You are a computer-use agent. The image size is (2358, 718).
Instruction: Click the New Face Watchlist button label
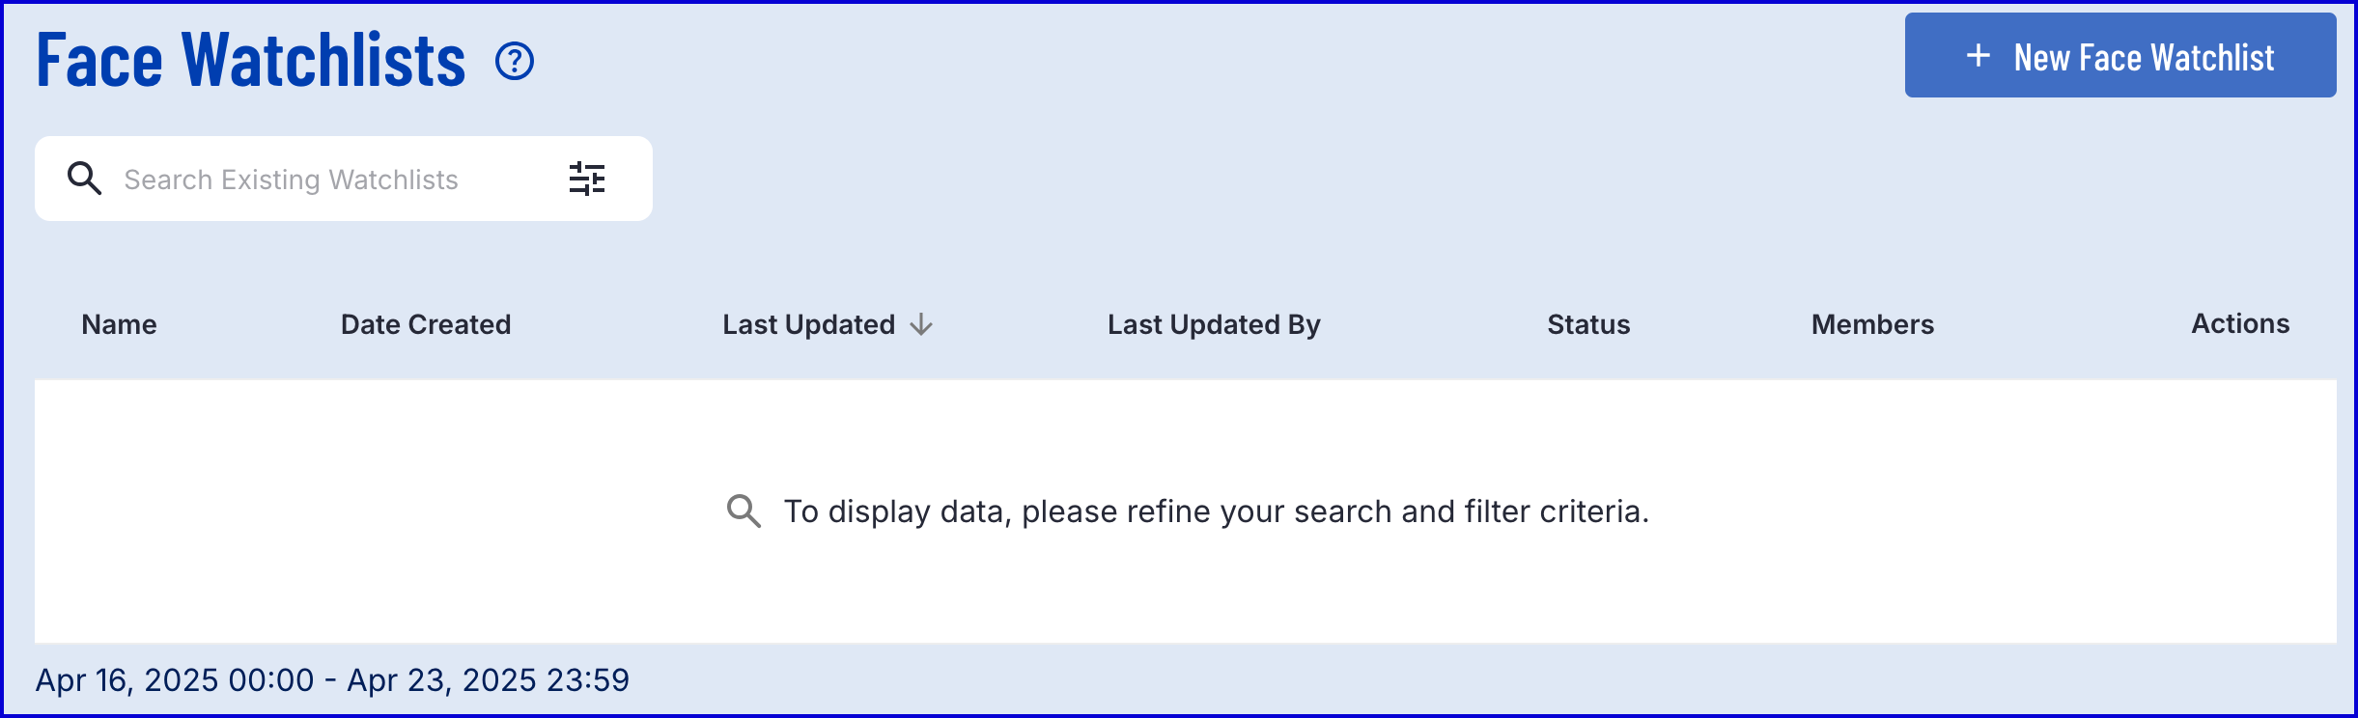coord(2144,57)
